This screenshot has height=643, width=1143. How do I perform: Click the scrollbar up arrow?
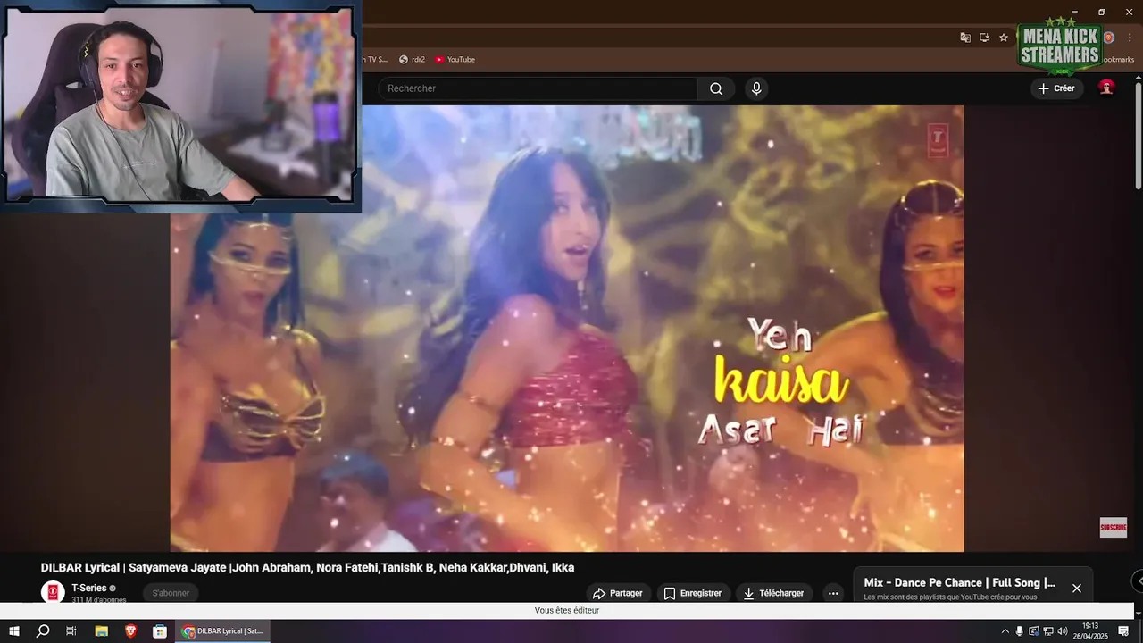coord(1138,78)
